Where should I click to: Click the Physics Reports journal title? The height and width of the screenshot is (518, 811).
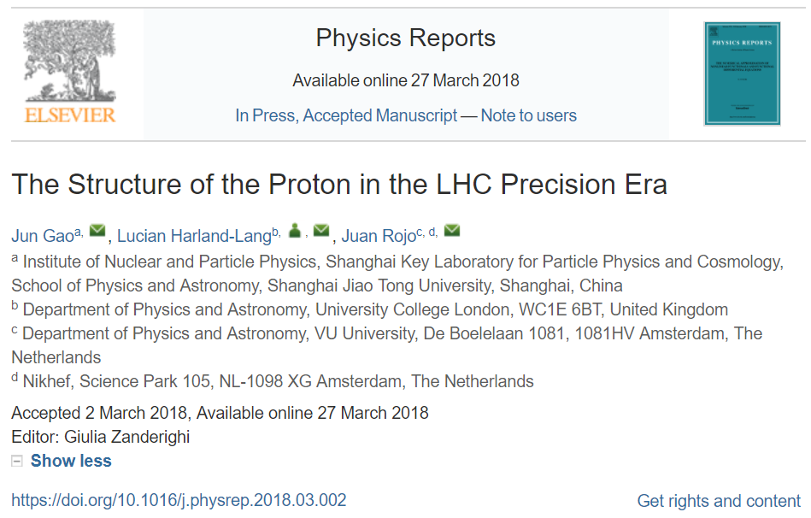pos(405,38)
